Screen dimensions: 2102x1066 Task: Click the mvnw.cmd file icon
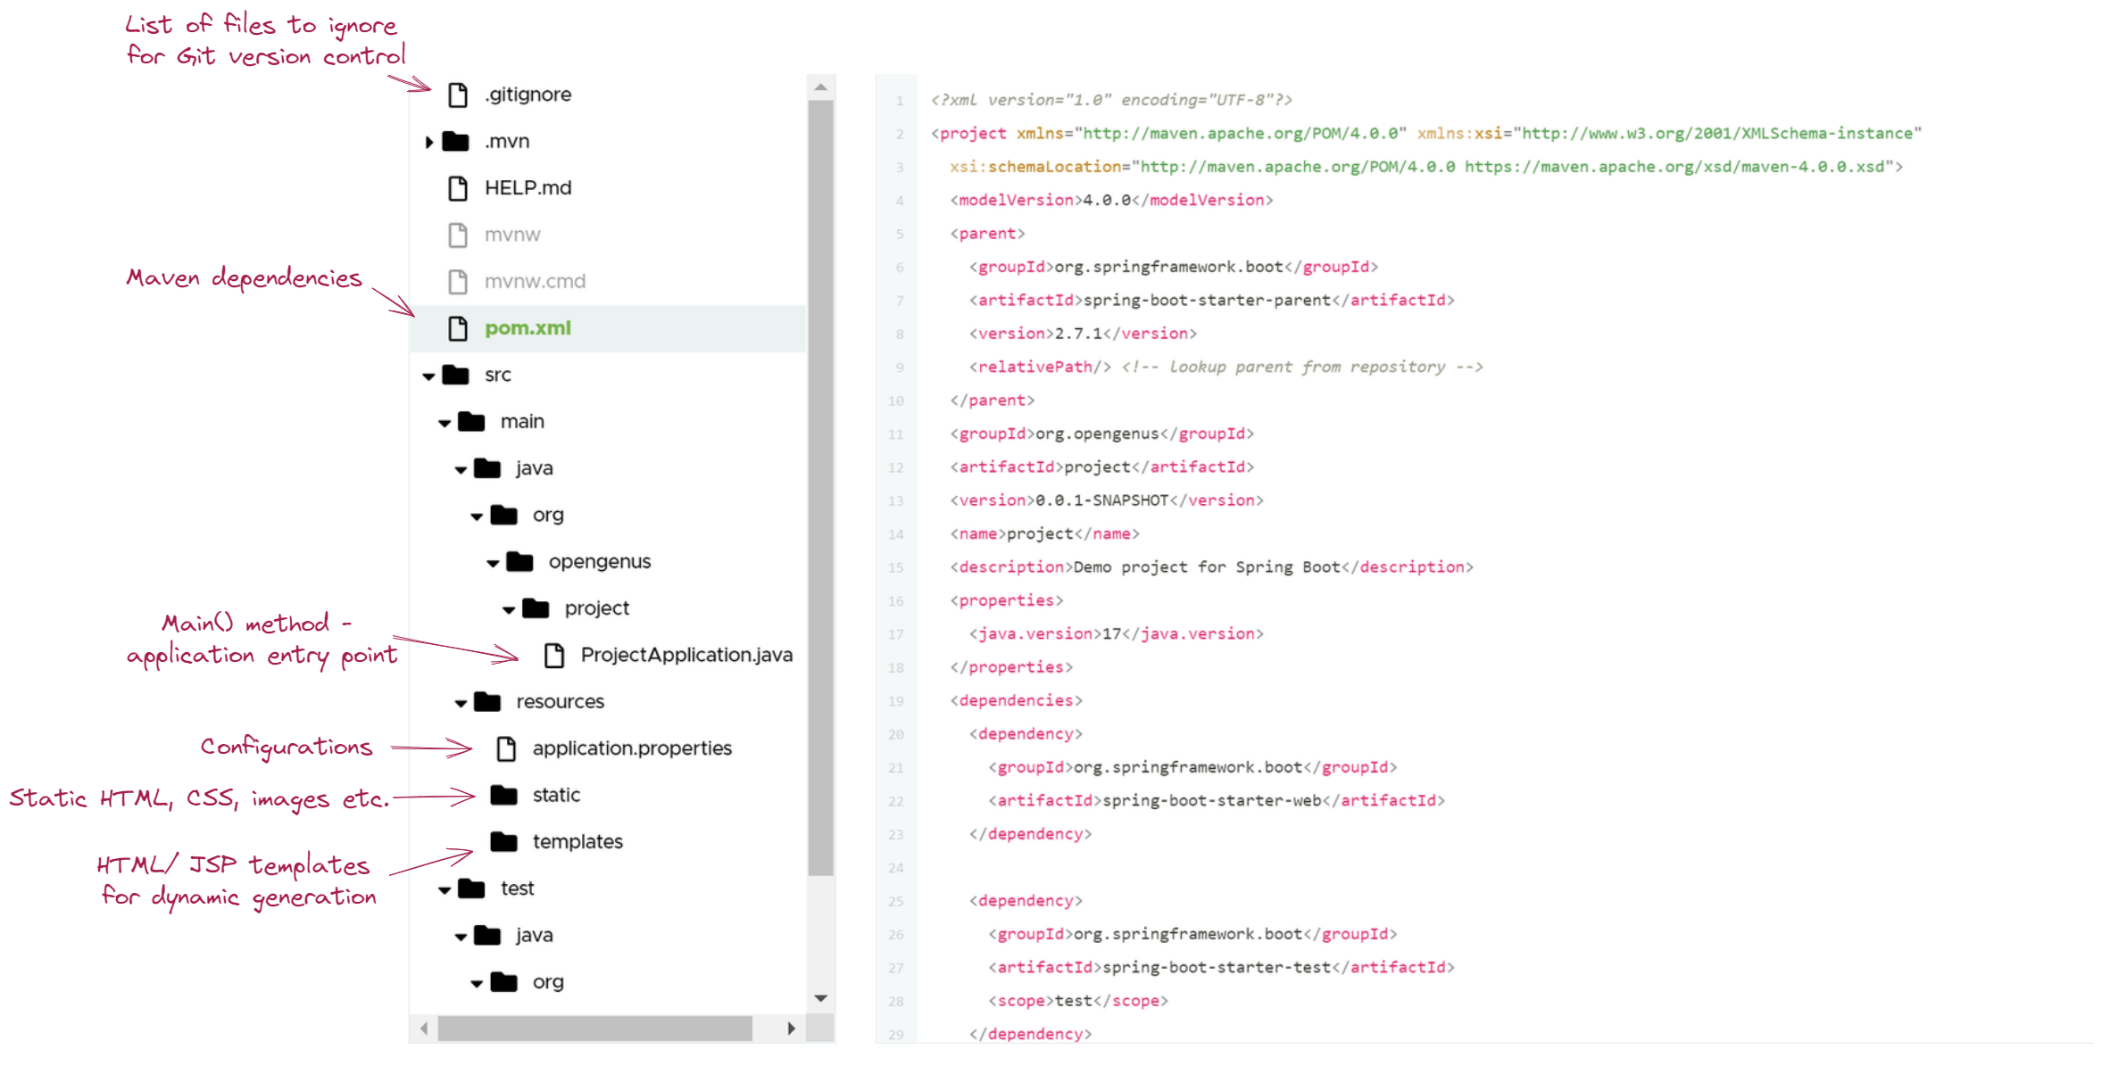(x=458, y=282)
